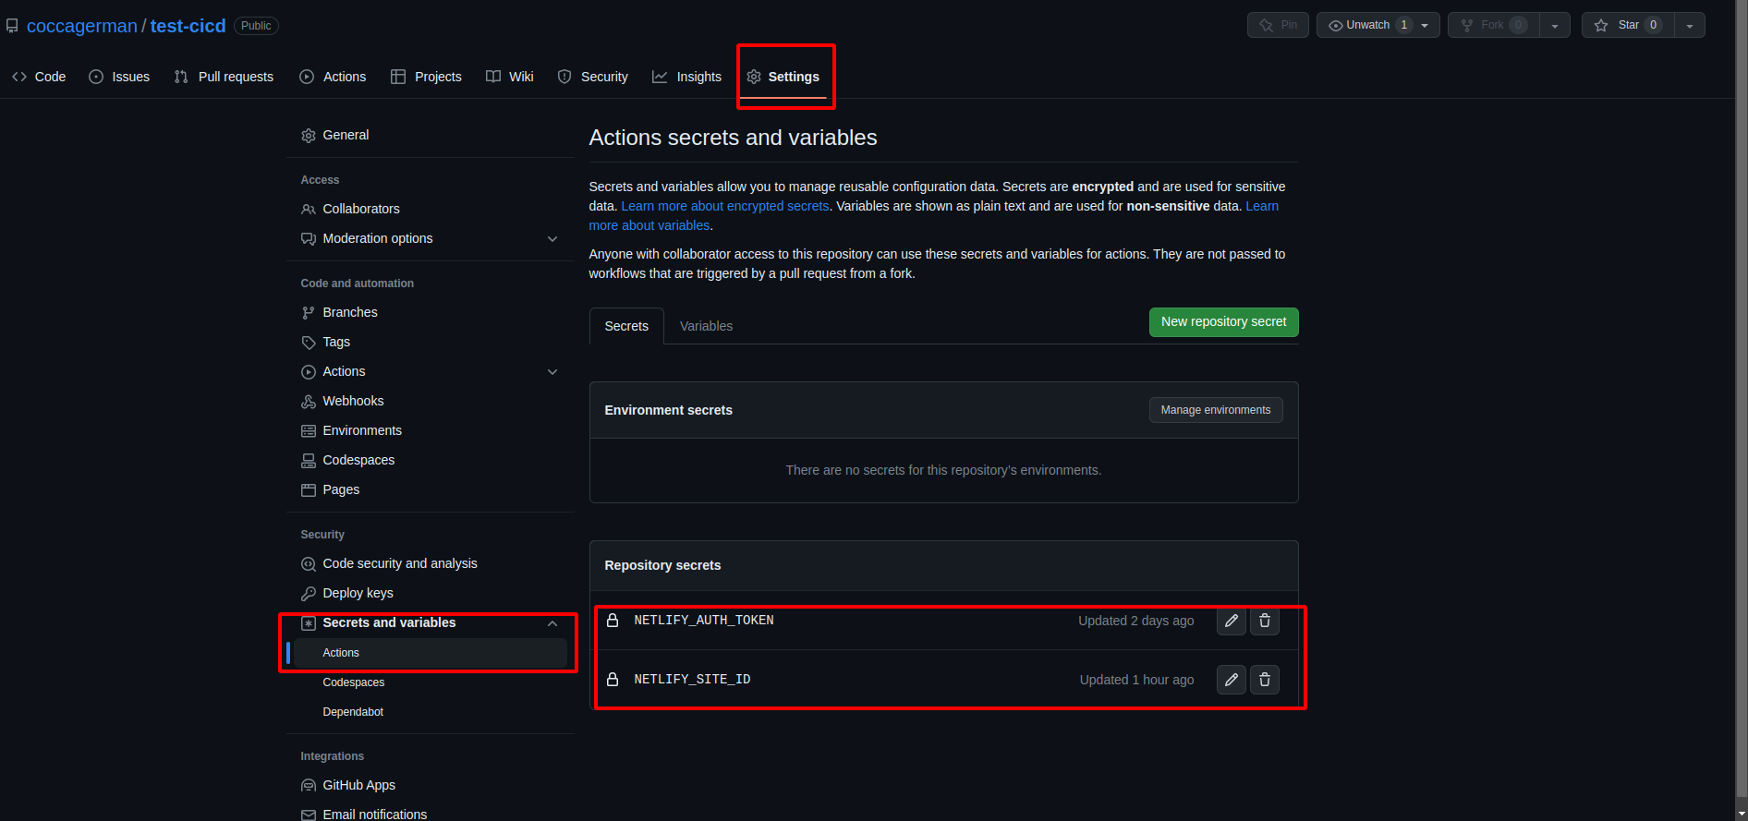Click the tag icon beside Tags
Viewport: 1748px width, 821px height.
click(309, 343)
